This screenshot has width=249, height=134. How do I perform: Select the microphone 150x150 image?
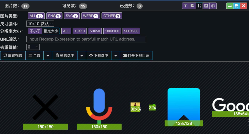coord(99,107)
